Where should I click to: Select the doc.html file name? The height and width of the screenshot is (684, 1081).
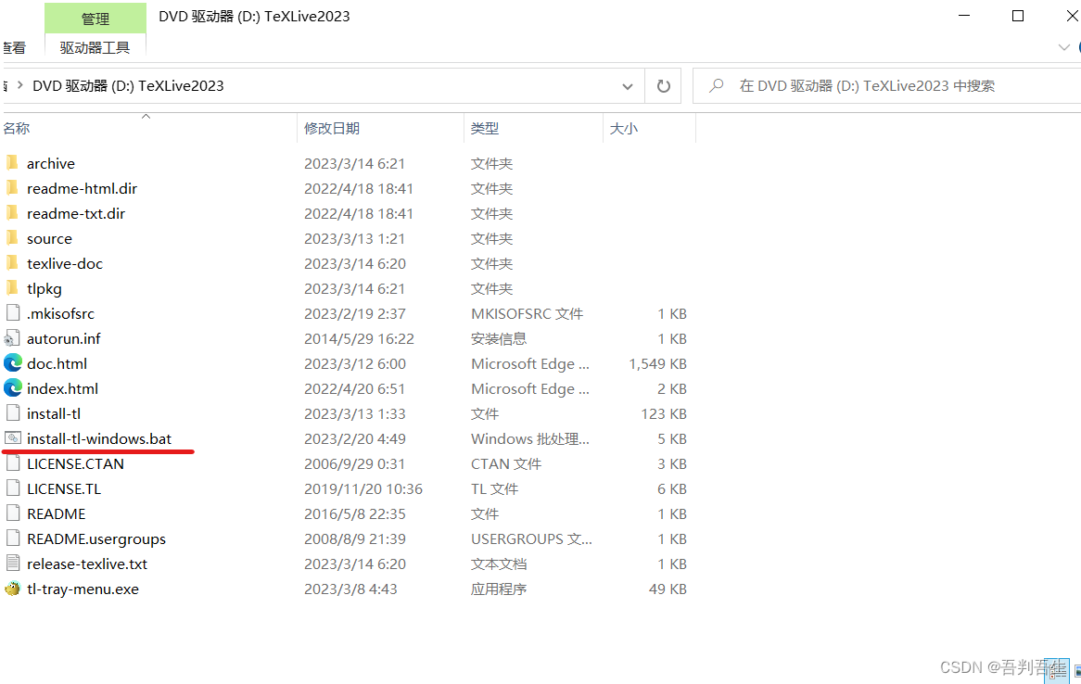pyautogui.click(x=57, y=363)
